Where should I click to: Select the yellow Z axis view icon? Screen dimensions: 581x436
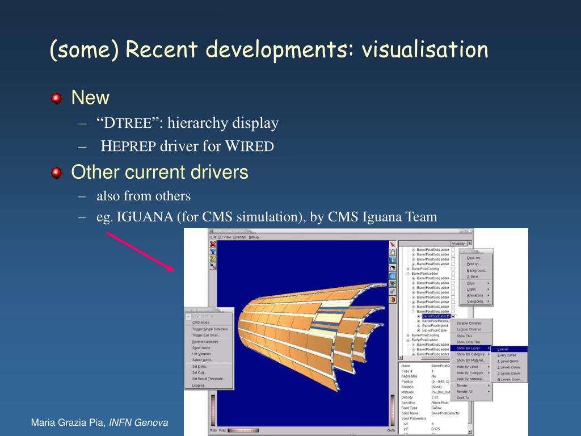tap(213, 259)
